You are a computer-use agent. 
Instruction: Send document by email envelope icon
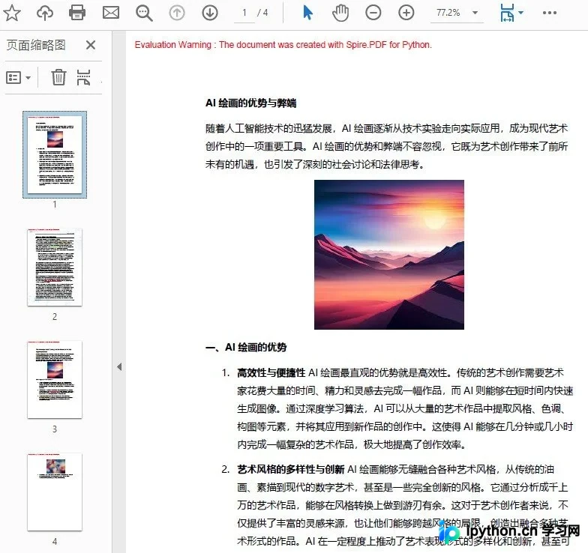tap(111, 13)
